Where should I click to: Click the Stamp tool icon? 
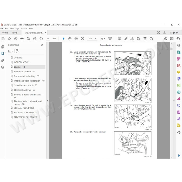click(138, 39)
